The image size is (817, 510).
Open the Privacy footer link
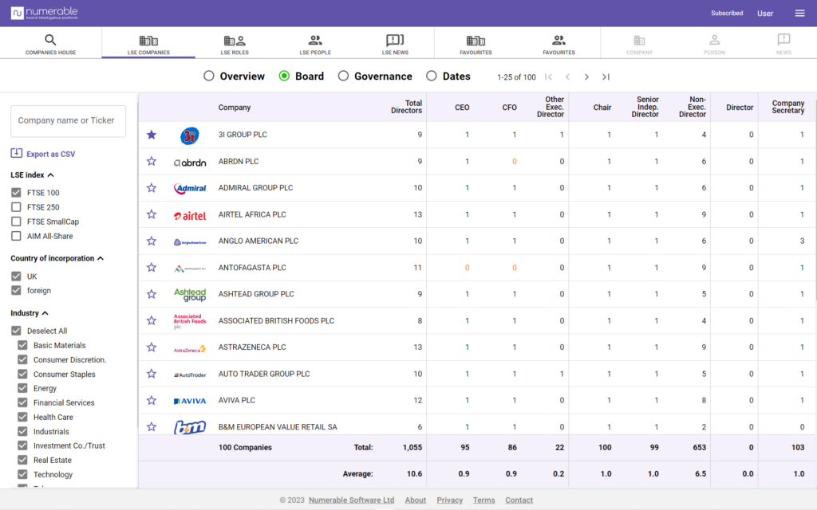click(x=450, y=500)
